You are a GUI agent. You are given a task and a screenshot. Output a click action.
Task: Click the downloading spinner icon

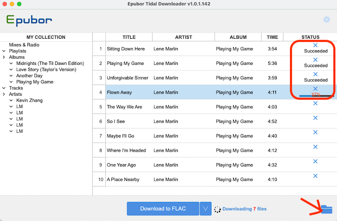click(x=217, y=209)
